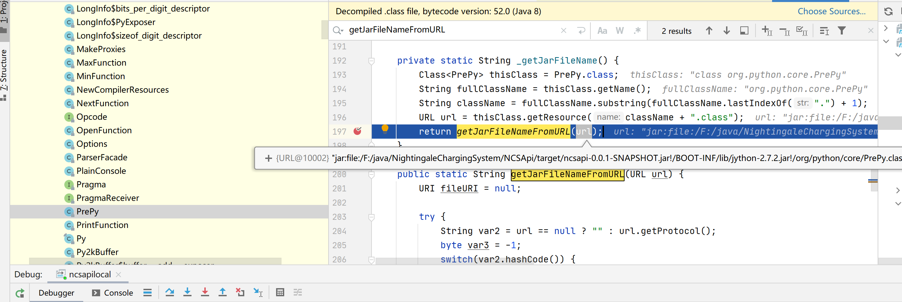Open the search filter options

[842, 31]
